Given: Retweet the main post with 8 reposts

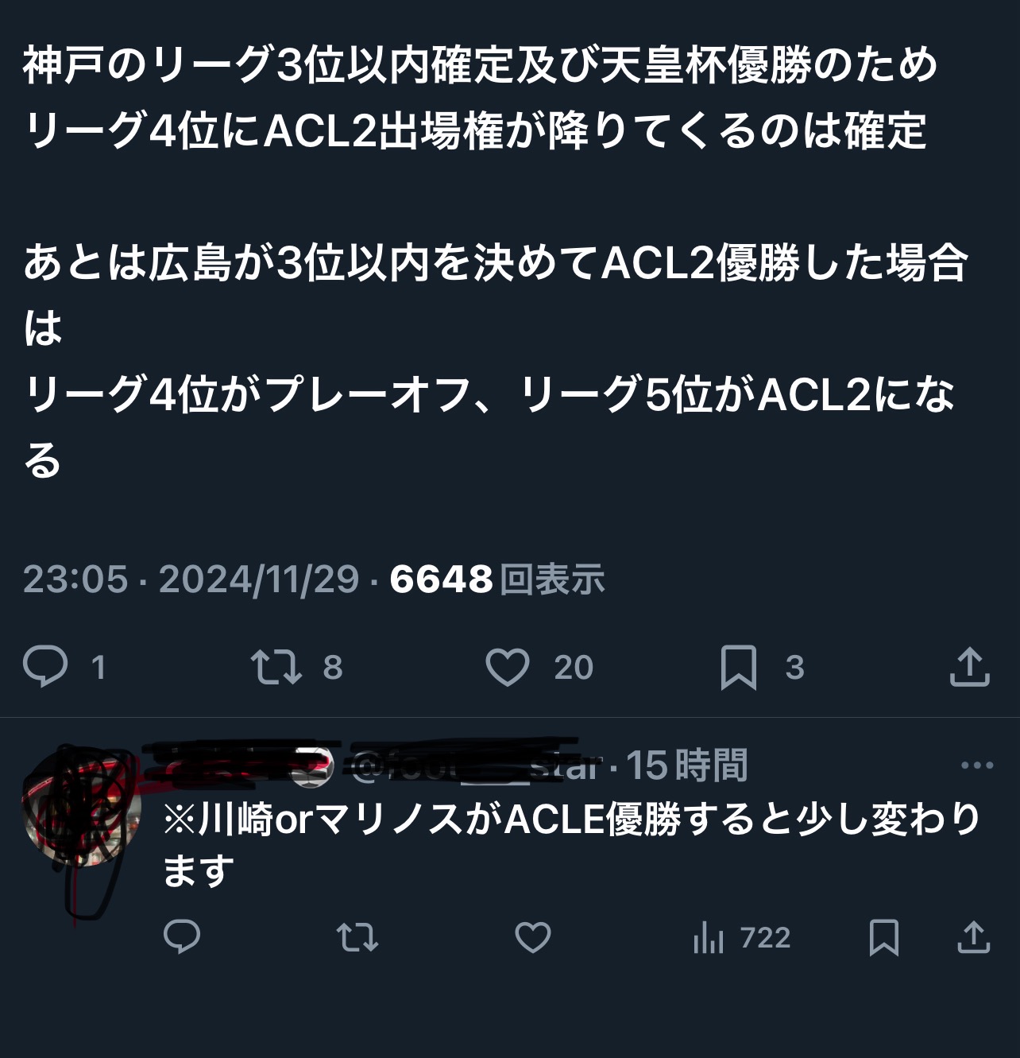Looking at the screenshot, I should coord(276,667).
